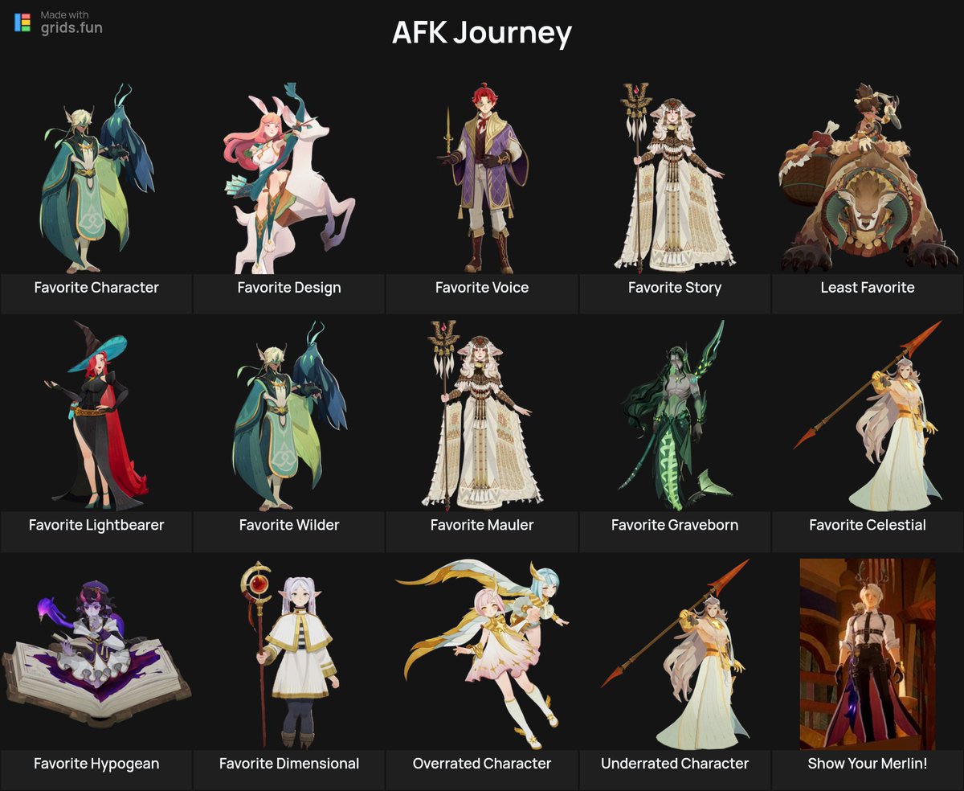Select the Favorite Graveborn green character image
964x791 pixels.
(675, 416)
